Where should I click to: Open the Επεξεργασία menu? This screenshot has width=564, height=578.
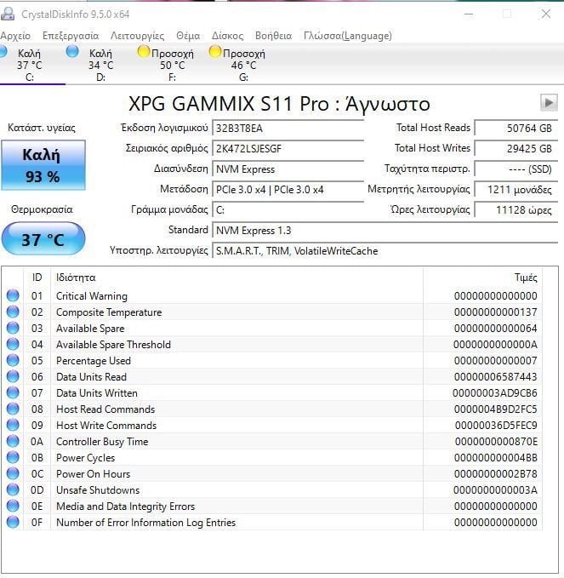click(x=71, y=36)
